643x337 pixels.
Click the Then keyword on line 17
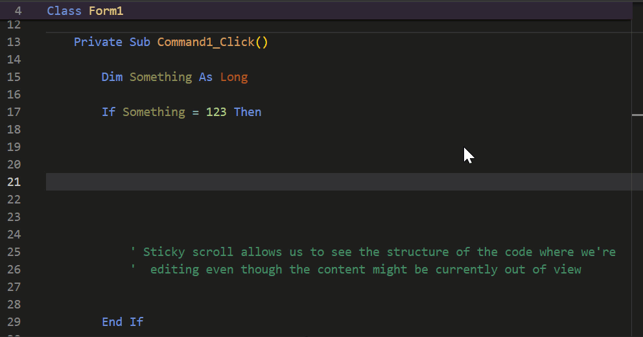[x=248, y=112]
